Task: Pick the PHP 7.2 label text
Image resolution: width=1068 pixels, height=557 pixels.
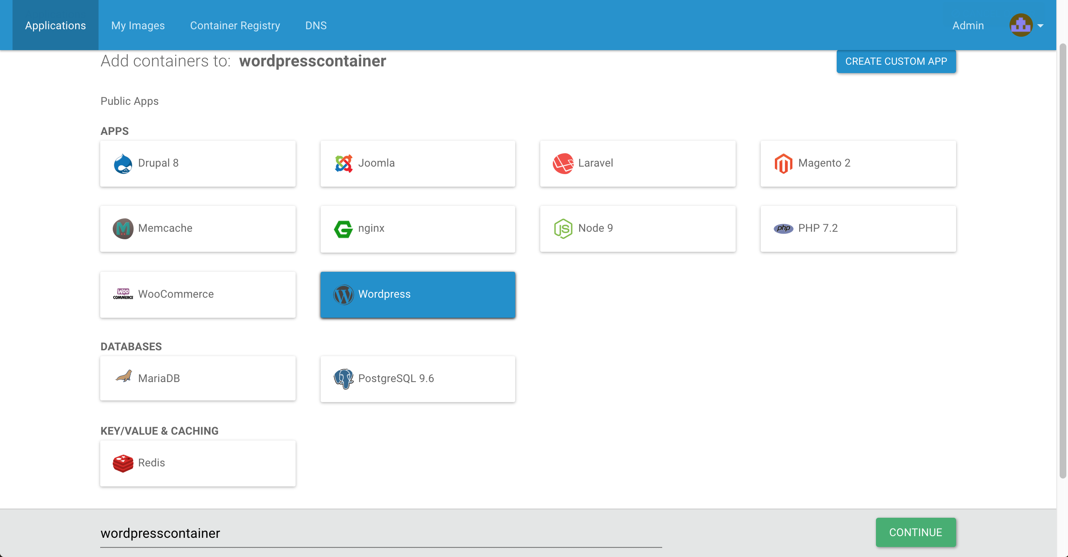Action: coord(818,228)
